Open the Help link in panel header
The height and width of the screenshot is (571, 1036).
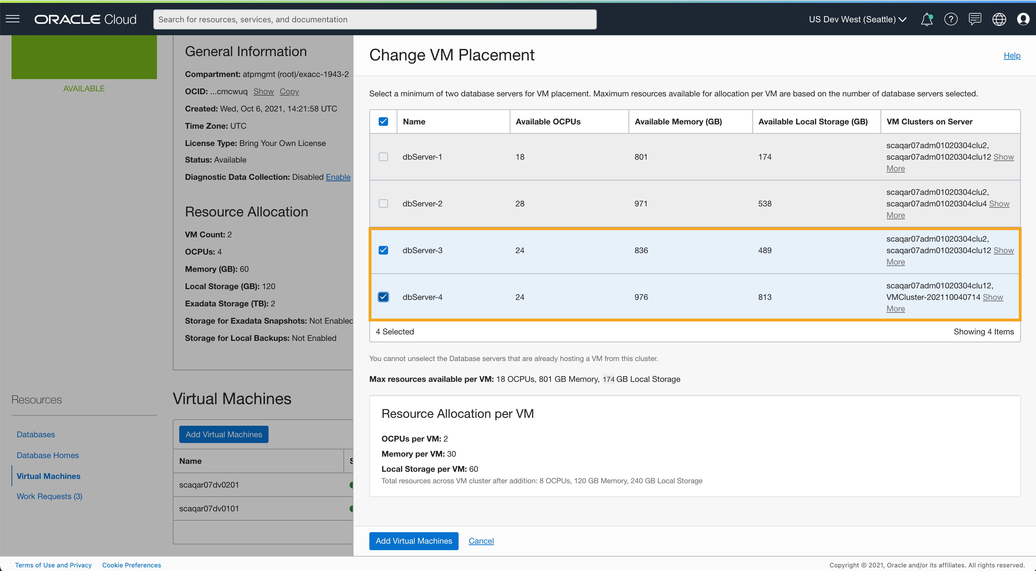tap(1012, 55)
